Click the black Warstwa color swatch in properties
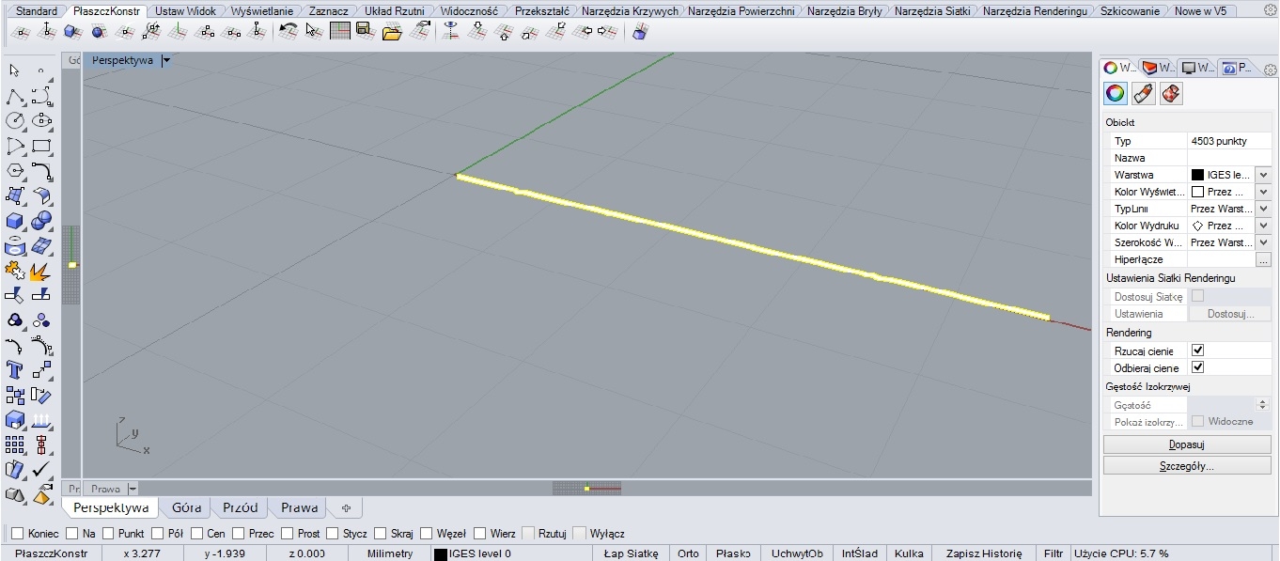The width and height of the screenshot is (1280, 561). tap(1197, 175)
